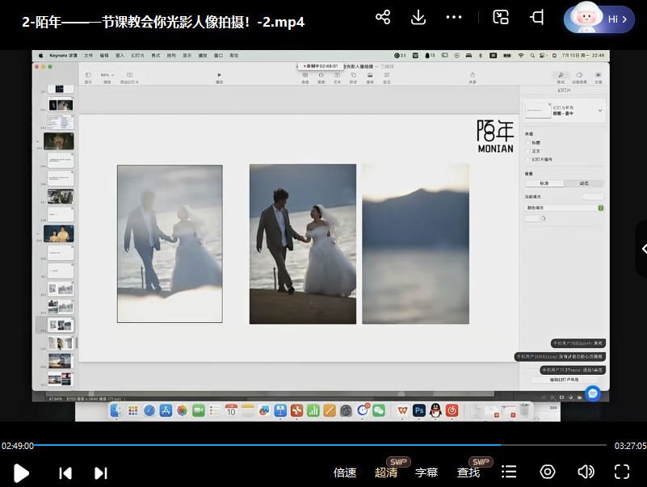Open the 字幕 subtitles option
The height and width of the screenshot is (487, 647).
click(x=426, y=472)
